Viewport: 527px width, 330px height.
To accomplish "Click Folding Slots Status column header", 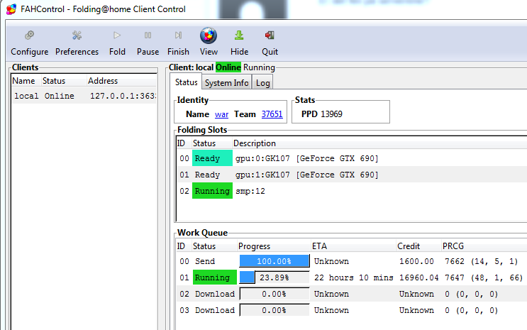I will [212, 143].
